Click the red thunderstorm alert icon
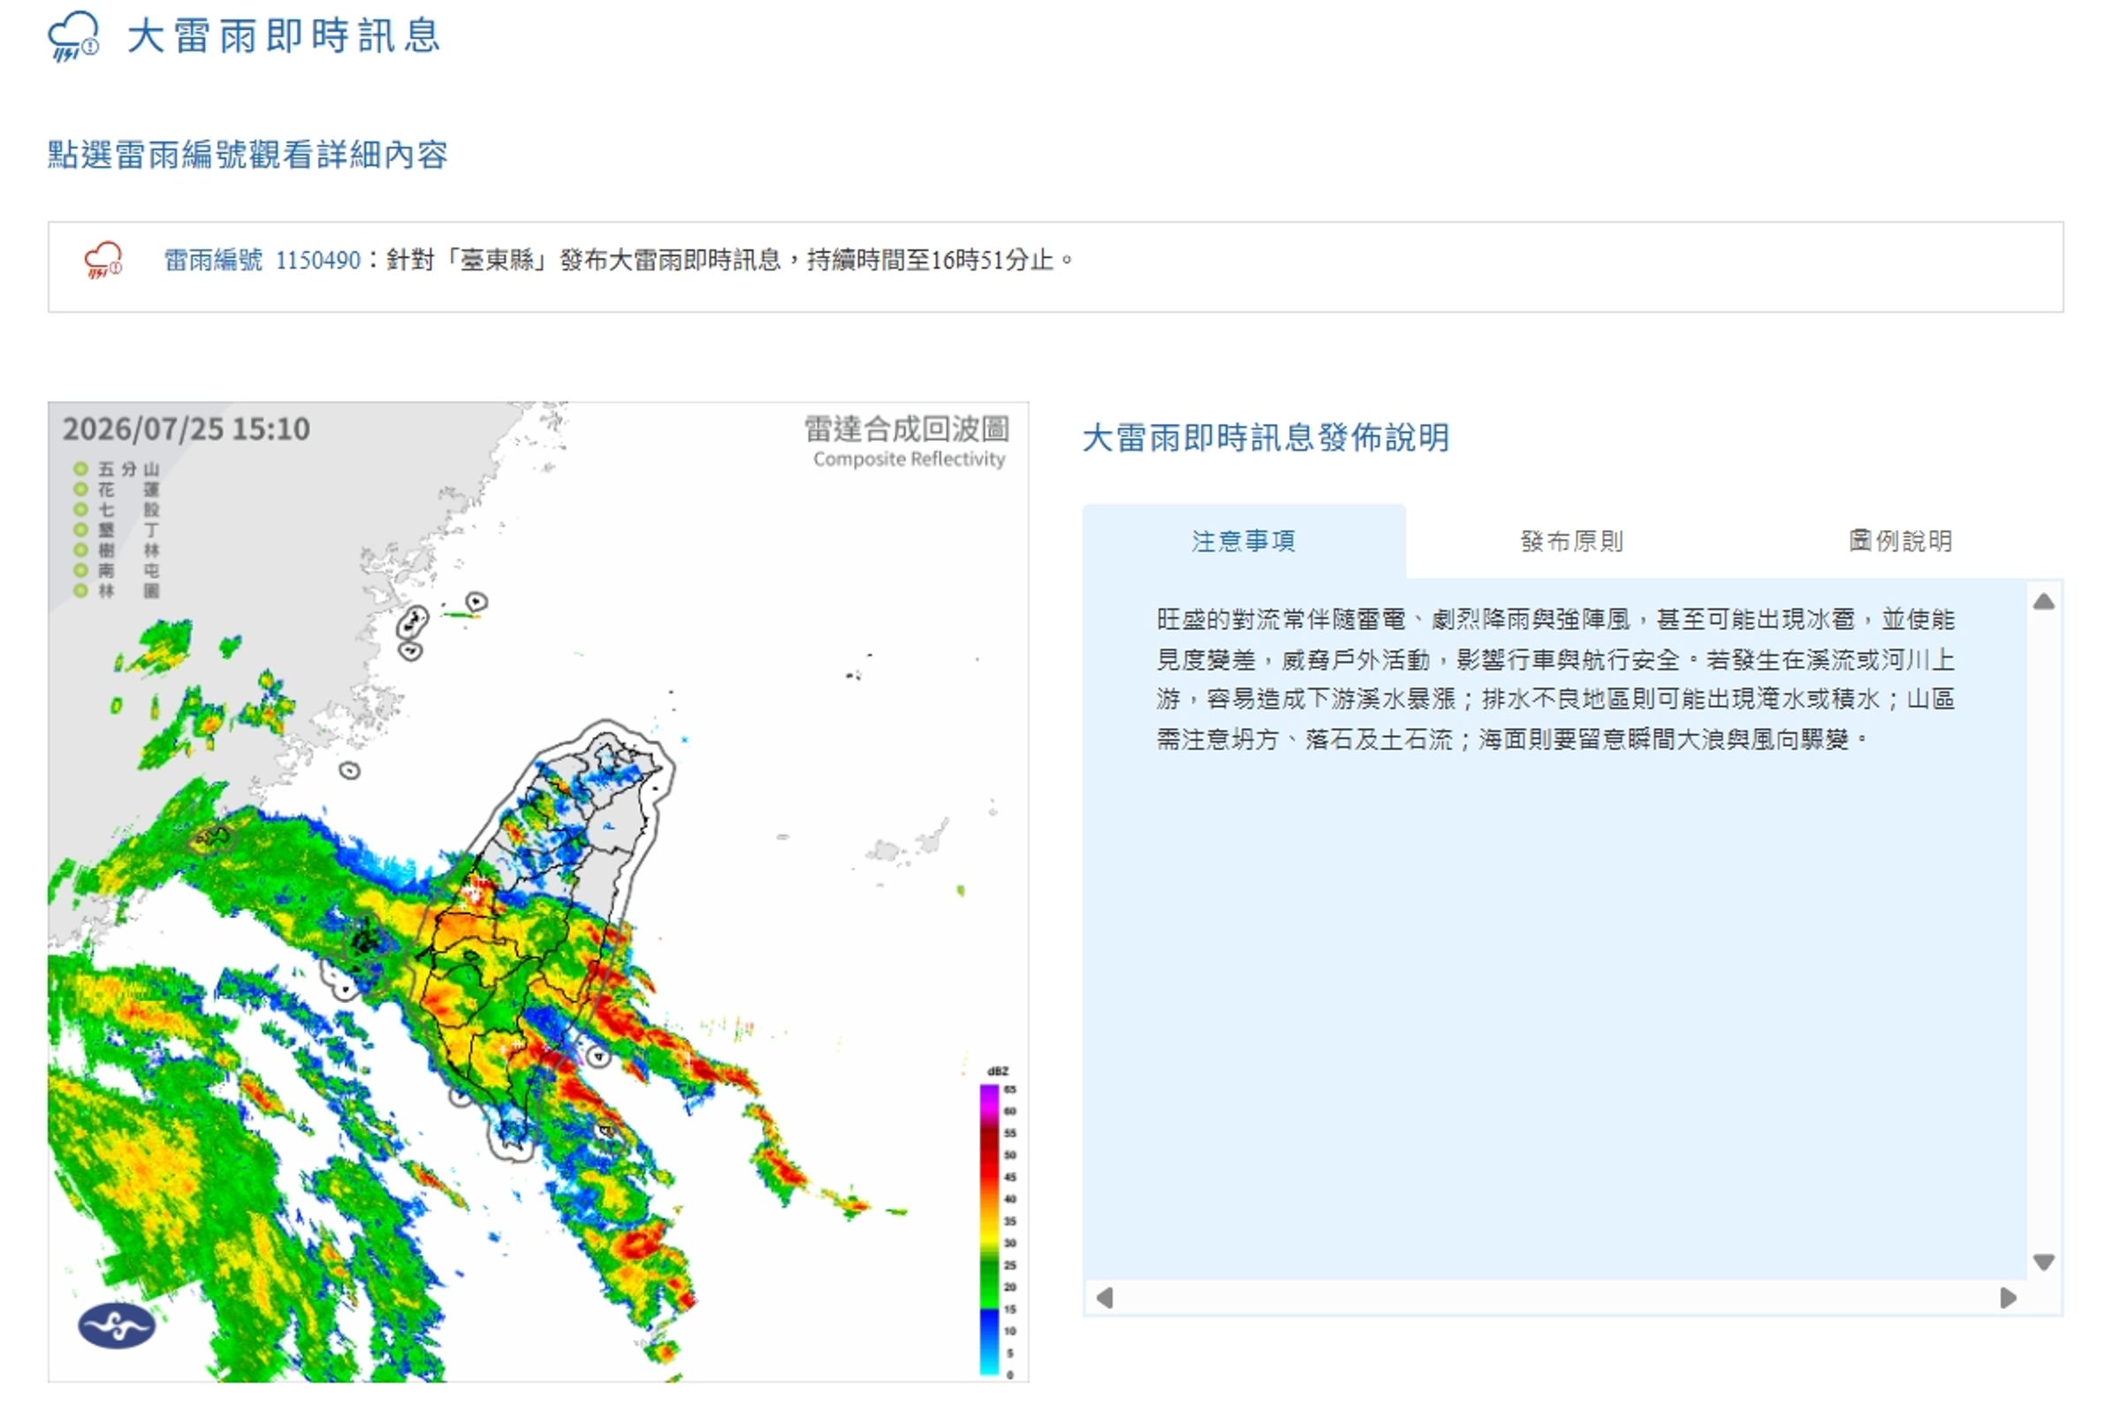Viewport: 2121px width, 1404px height. pyautogui.click(x=103, y=261)
